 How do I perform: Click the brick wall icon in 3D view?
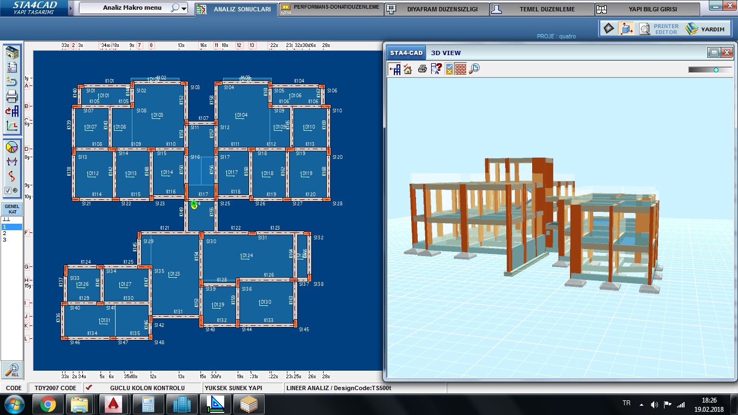click(461, 69)
